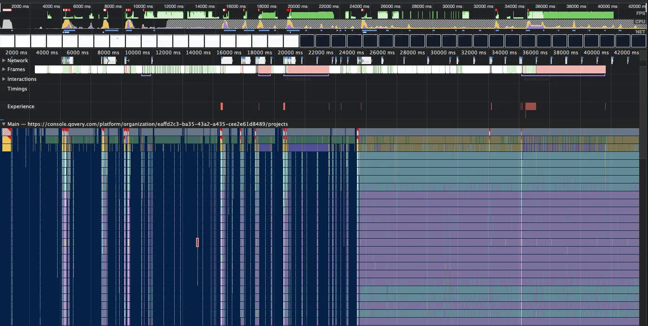The height and width of the screenshot is (326, 648).
Task: Select the last white screenshot thumbnail in filmstrip
Action: [291, 41]
